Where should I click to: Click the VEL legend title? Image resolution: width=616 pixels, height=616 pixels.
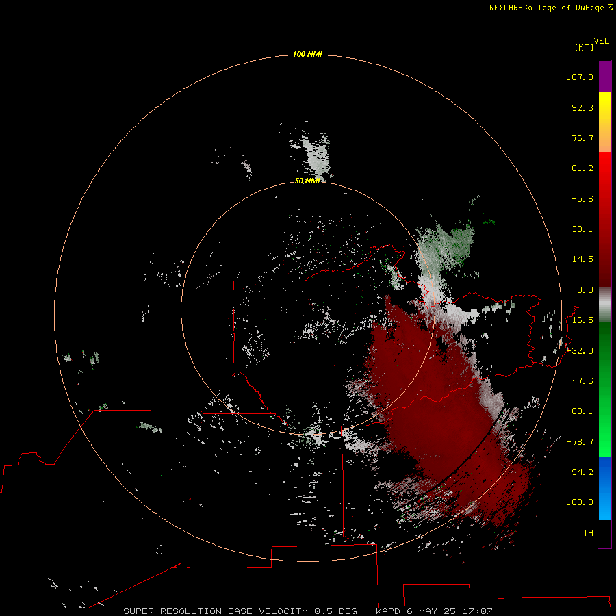[601, 41]
